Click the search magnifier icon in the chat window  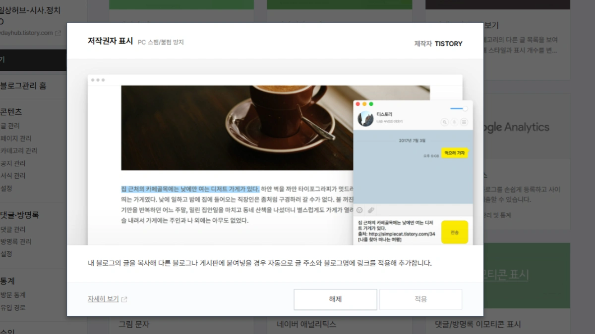click(444, 122)
